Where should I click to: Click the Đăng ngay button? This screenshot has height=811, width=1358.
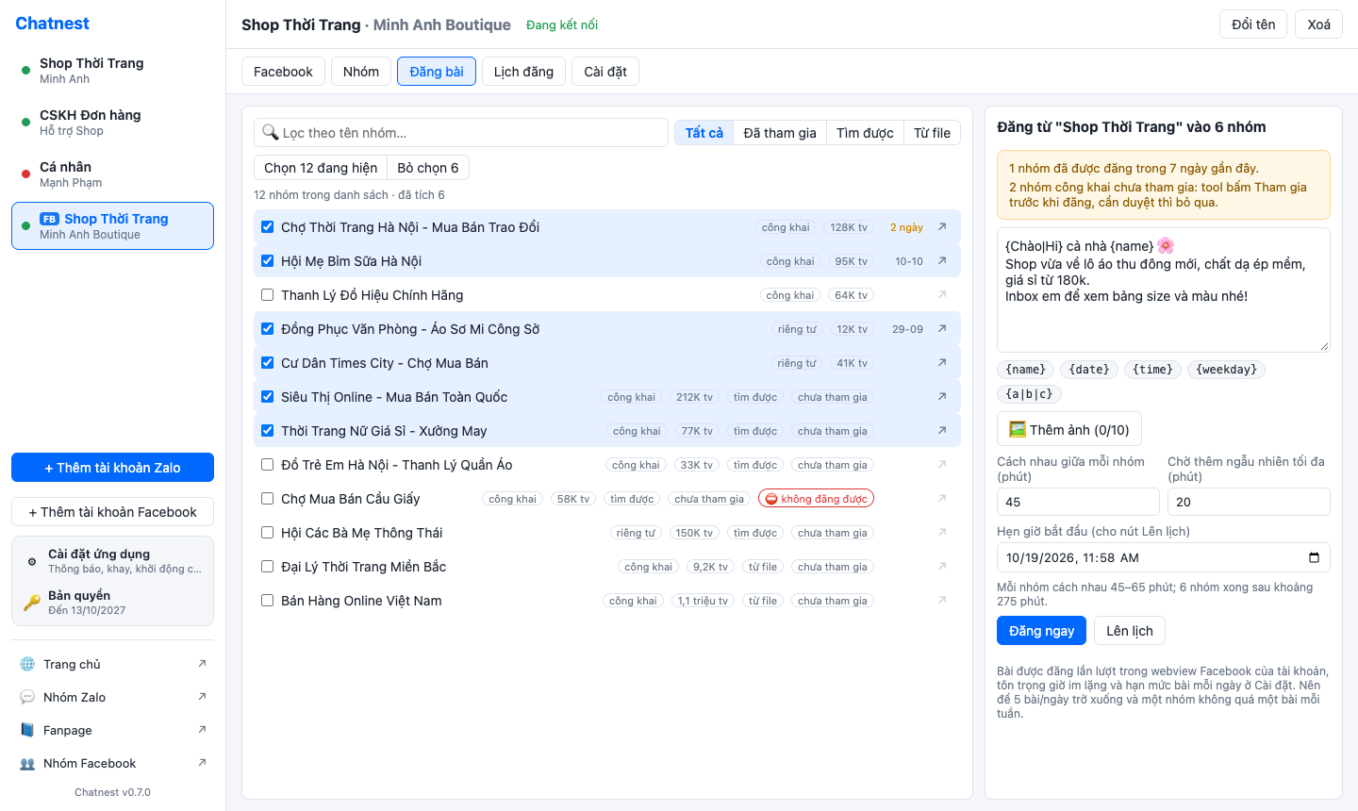1041,631
